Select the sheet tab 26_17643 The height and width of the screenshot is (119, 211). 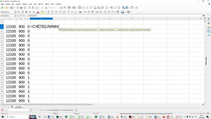coord(18,106)
